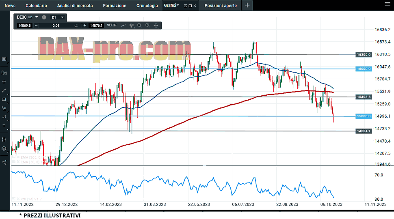
Task: Go to the Formazione tab
Action: (x=115, y=6)
